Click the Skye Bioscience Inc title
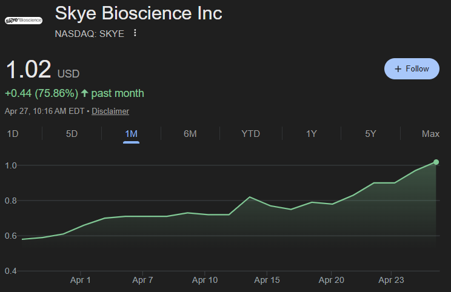Viewport: 451px width, 292px height. (x=138, y=13)
